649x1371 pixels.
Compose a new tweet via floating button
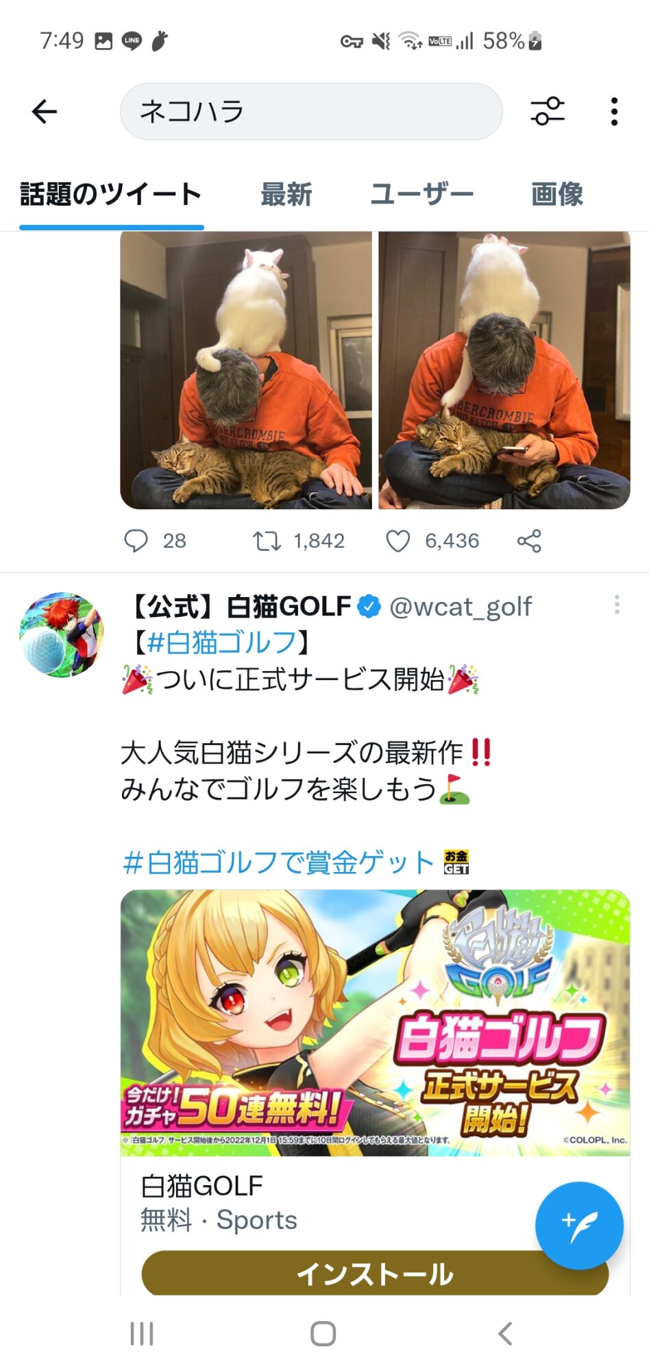click(579, 1226)
